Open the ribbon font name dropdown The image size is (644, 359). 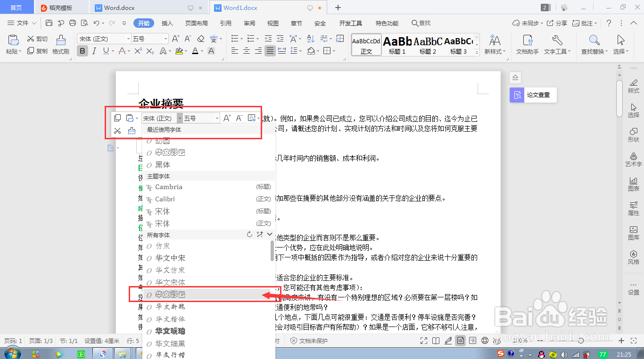(x=128, y=39)
